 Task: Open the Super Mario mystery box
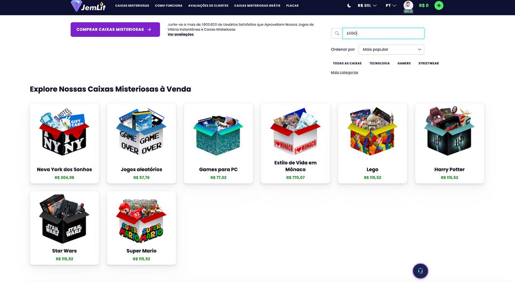click(141, 228)
